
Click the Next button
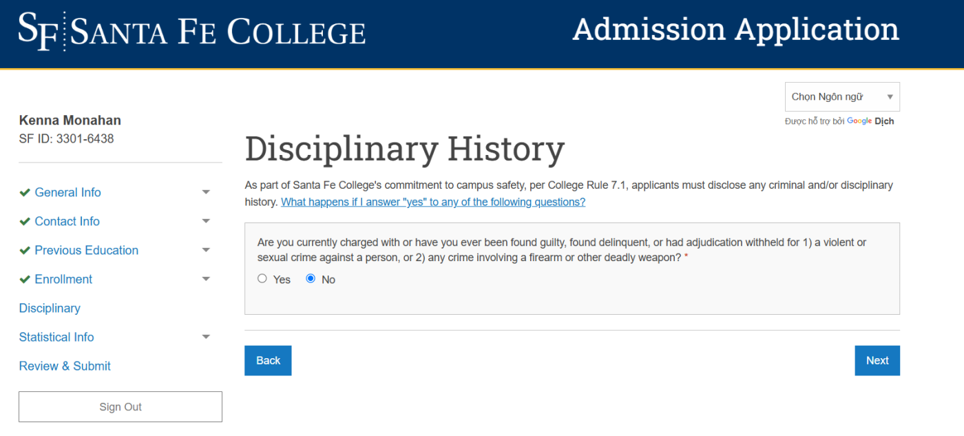(x=877, y=360)
